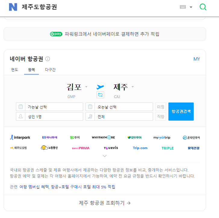Image resolution: width=219 pixels, height=218 pixels.
Task: Switch to the 편도 tab
Action: pyautogui.click(x=14, y=70)
